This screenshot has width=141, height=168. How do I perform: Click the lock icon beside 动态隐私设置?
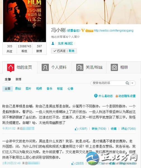tap(117, 96)
